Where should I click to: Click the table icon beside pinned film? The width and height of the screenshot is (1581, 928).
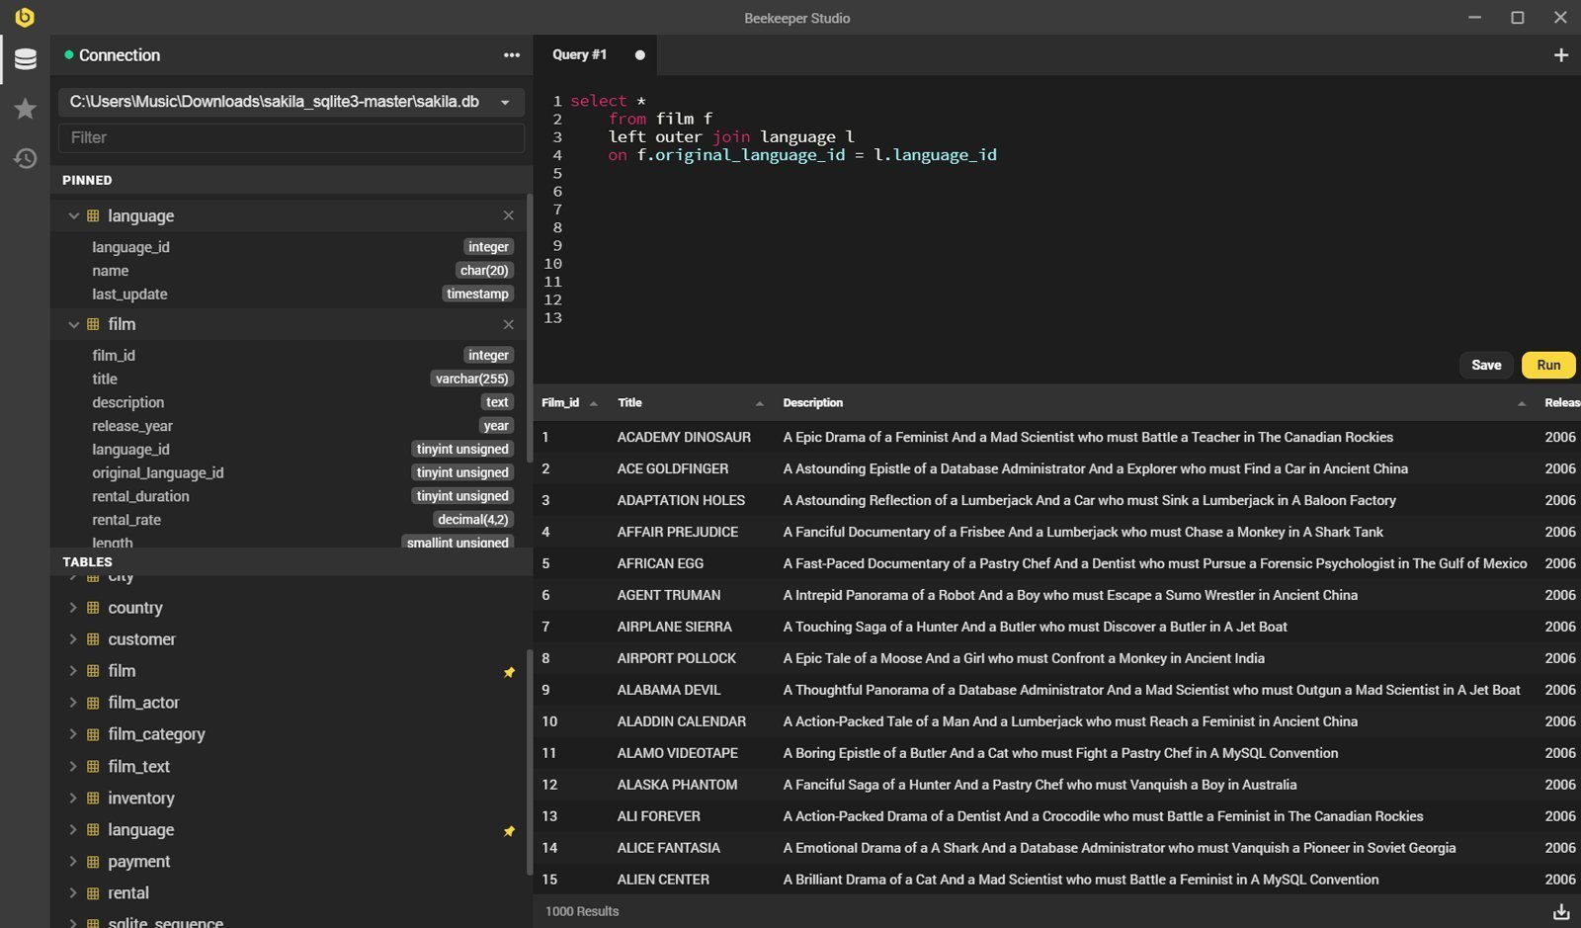[93, 324]
